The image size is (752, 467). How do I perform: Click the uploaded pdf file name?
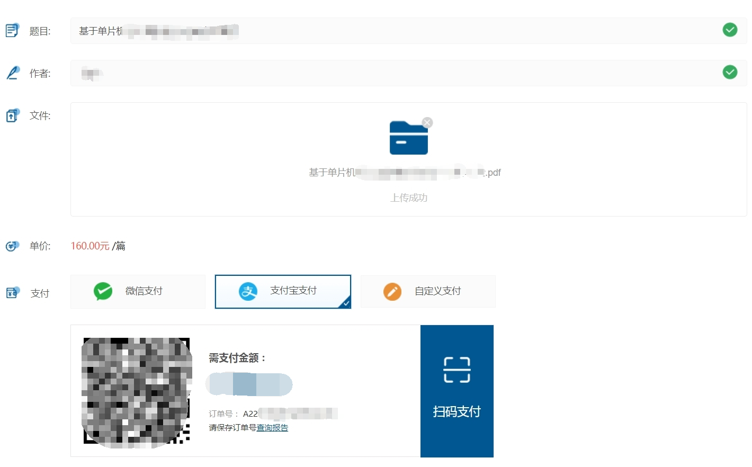[405, 173]
